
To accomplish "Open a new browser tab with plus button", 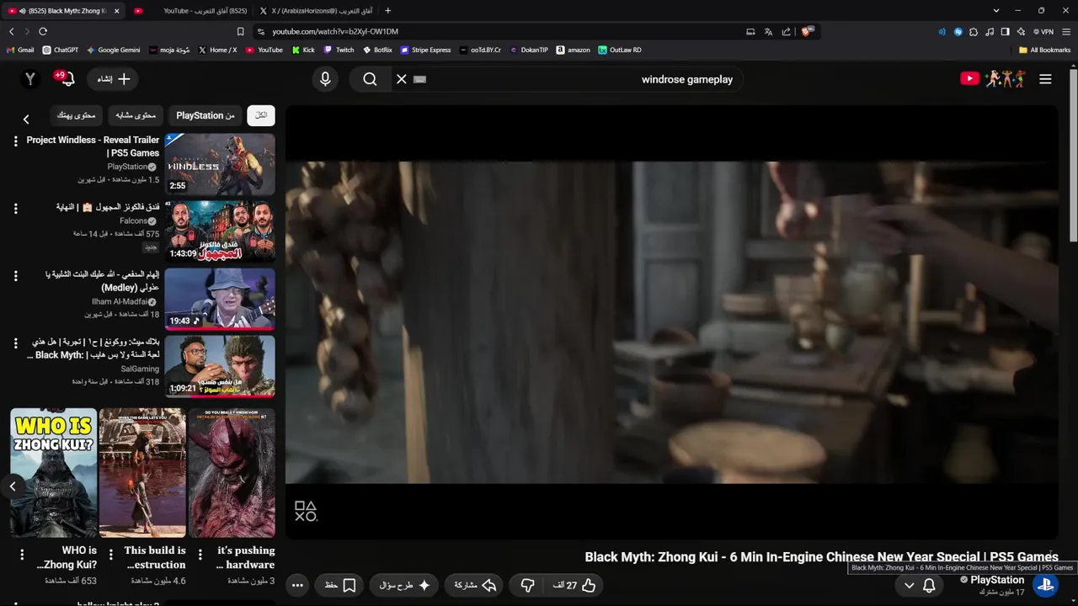I will (387, 11).
